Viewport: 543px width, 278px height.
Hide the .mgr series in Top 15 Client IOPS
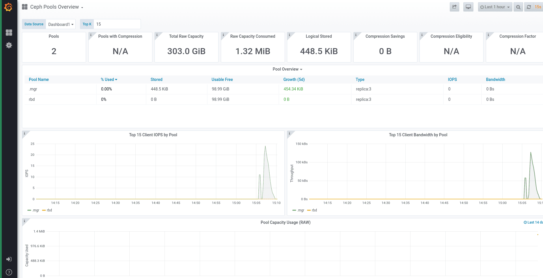[36, 210]
